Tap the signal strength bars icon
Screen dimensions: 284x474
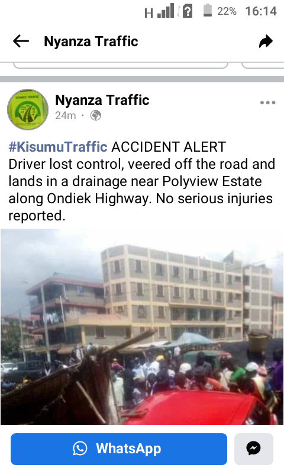click(x=166, y=11)
